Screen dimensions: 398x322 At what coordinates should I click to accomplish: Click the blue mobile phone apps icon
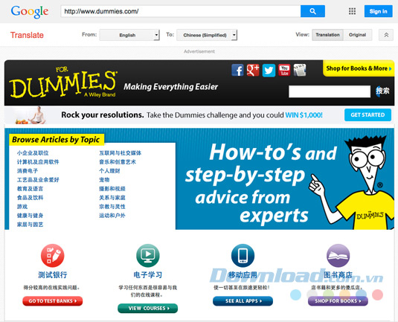click(243, 256)
